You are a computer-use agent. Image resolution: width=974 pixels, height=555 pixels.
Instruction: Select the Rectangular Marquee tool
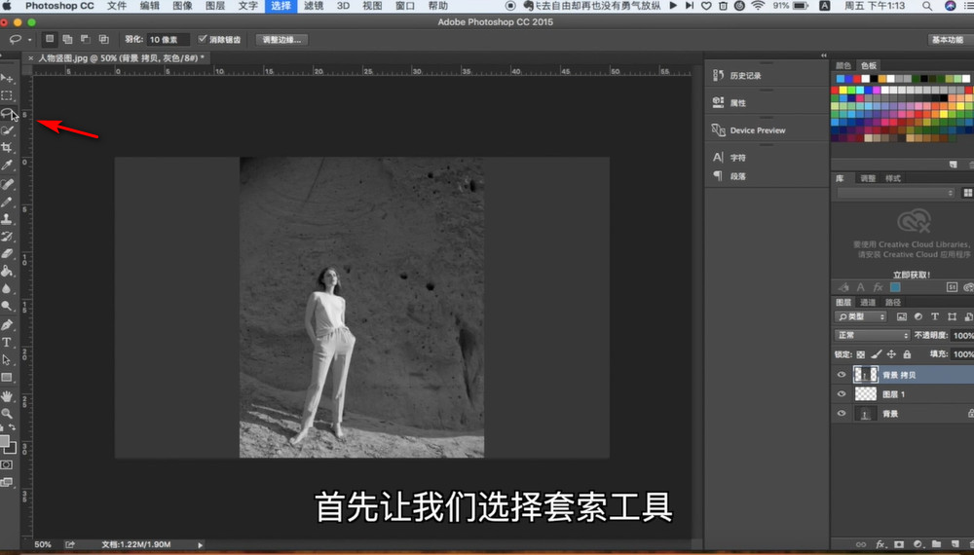[7, 95]
